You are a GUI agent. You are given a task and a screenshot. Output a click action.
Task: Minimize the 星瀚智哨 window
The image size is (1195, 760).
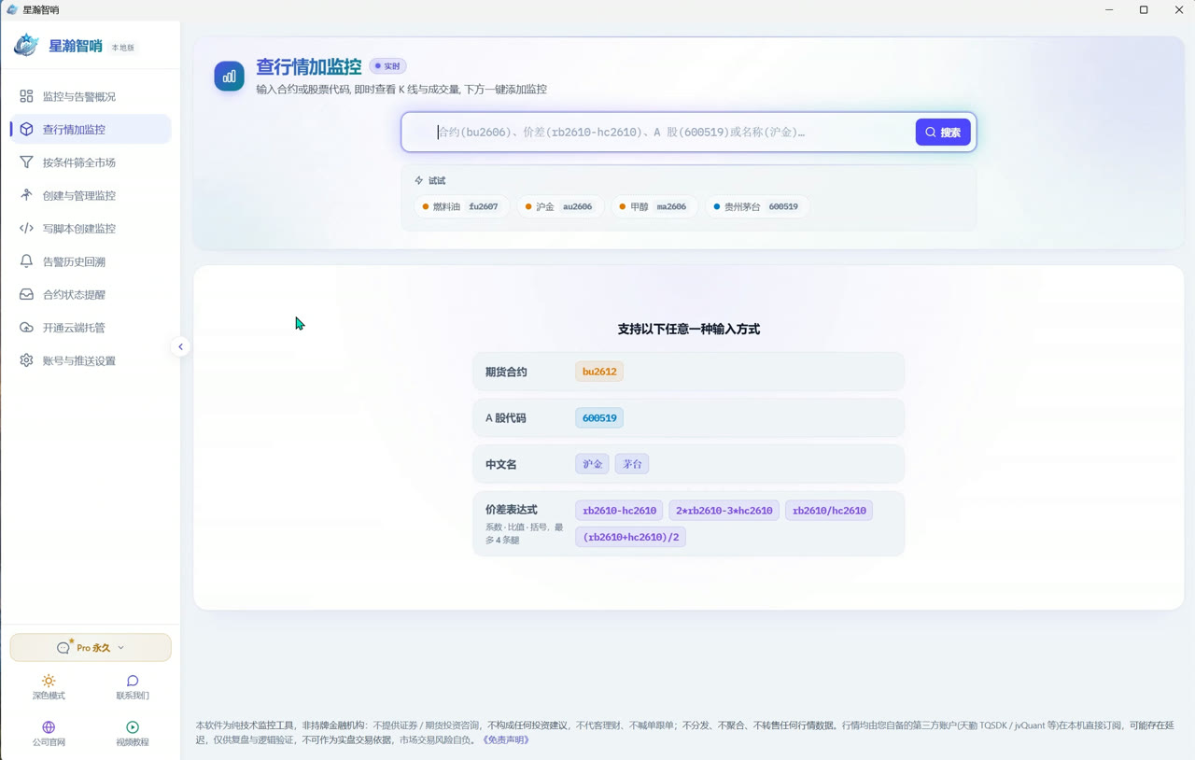pyautogui.click(x=1109, y=10)
